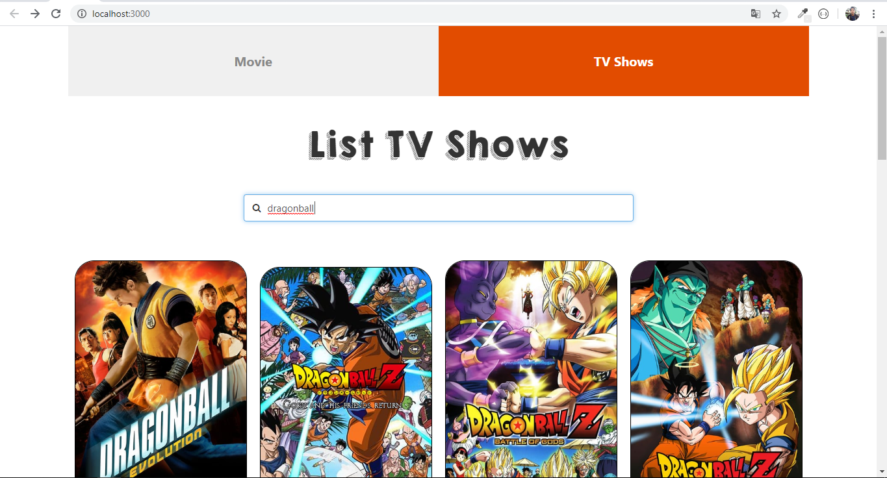Open the JSON viewer extension icon

point(823,13)
